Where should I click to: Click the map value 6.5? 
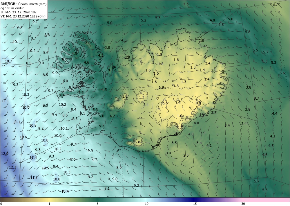click(97, 63)
